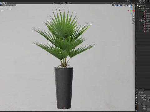Click the red X axis on navigation gizmo
150x112 pixels.
click(x=134, y=11)
